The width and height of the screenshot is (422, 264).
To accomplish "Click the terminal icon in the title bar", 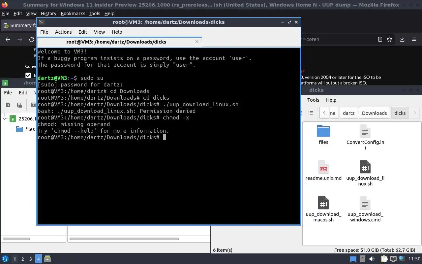I will coord(41,22).
